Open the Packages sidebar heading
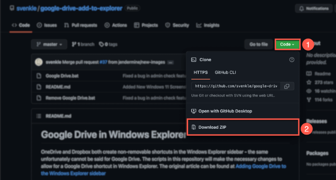 tap(317, 154)
